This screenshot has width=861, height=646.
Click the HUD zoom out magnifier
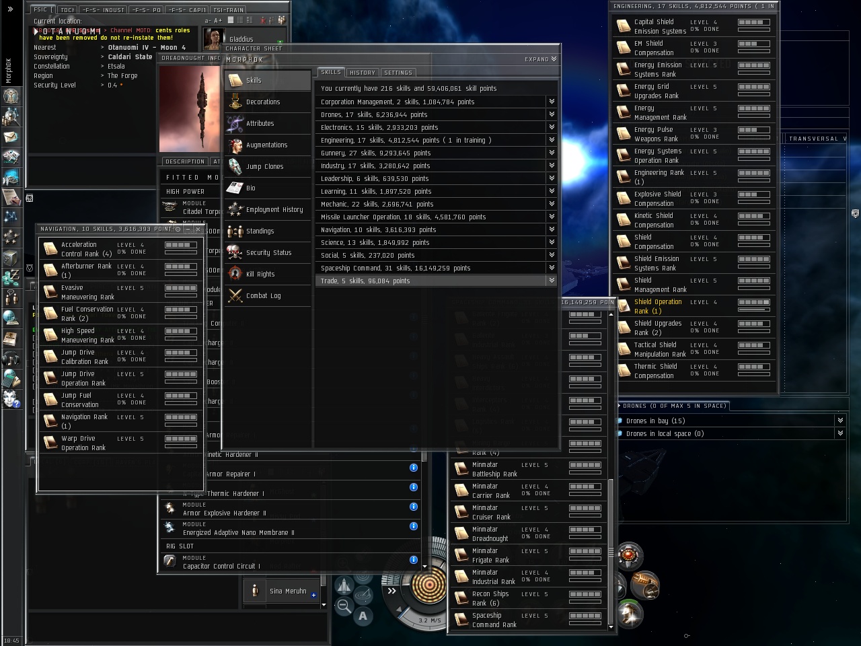click(x=343, y=606)
